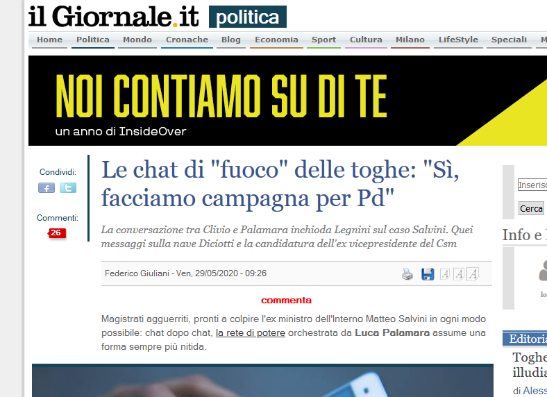Click the il Giornale.it logo
This screenshot has height=397, width=547.
click(x=114, y=17)
